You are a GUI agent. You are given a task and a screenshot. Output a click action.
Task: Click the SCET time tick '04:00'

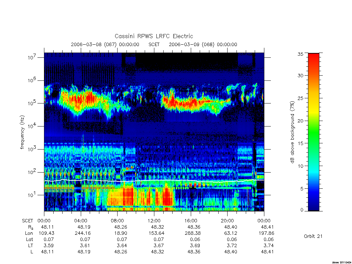(81, 221)
